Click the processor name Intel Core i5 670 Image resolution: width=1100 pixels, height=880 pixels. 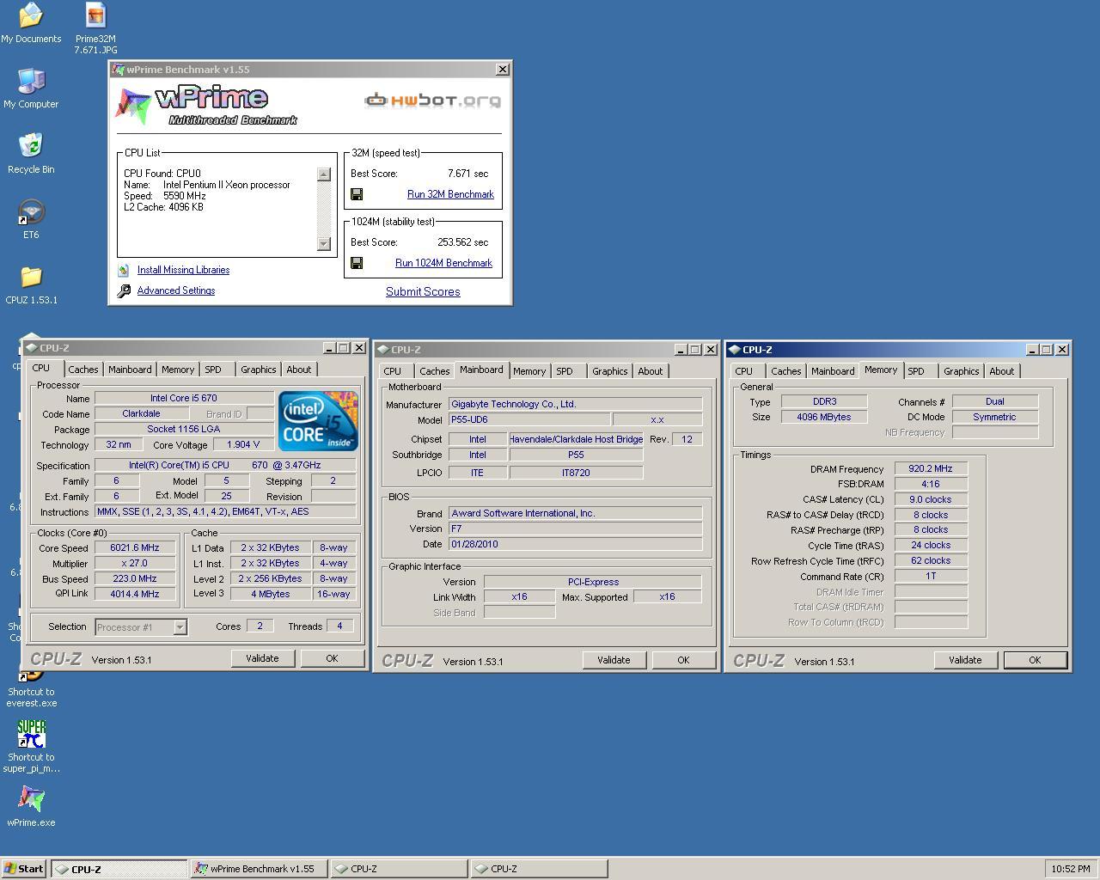(x=184, y=399)
